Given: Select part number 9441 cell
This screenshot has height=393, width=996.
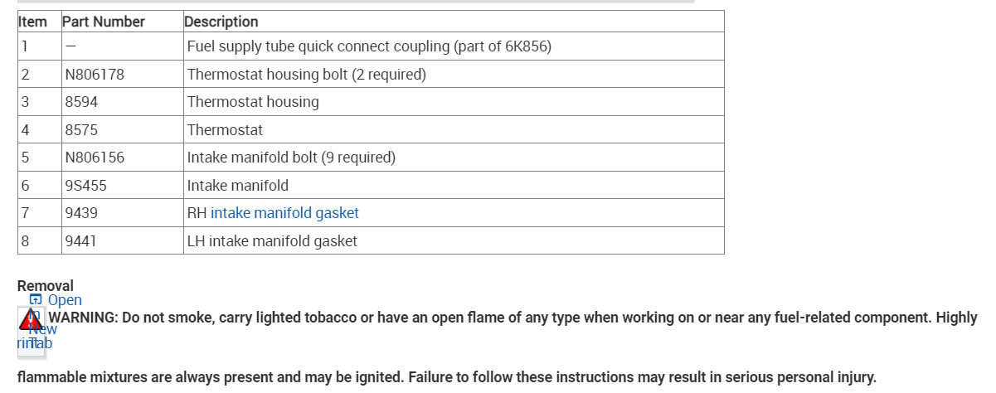Looking at the screenshot, I should (x=81, y=241).
